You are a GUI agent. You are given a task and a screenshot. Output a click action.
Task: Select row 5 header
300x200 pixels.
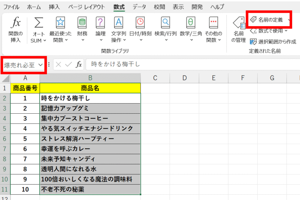(x=4, y=129)
